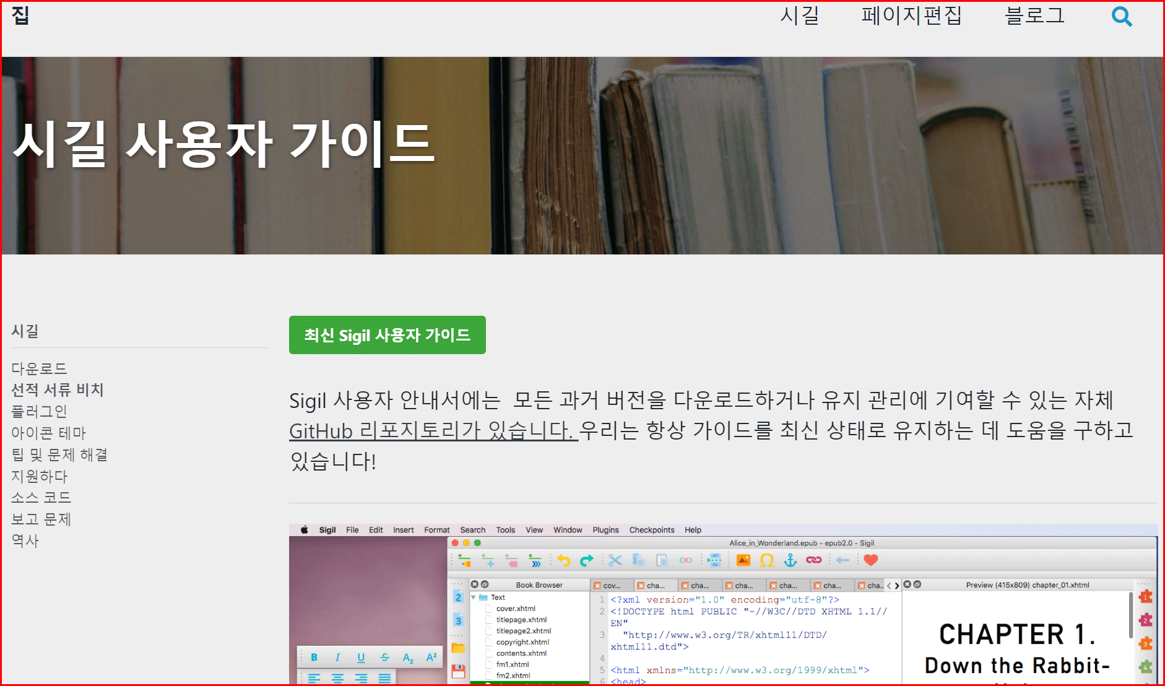This screenshot has height=686, width=1165.
Task: Open the 다운로드 sidebar link
Action: click(39, 368)
